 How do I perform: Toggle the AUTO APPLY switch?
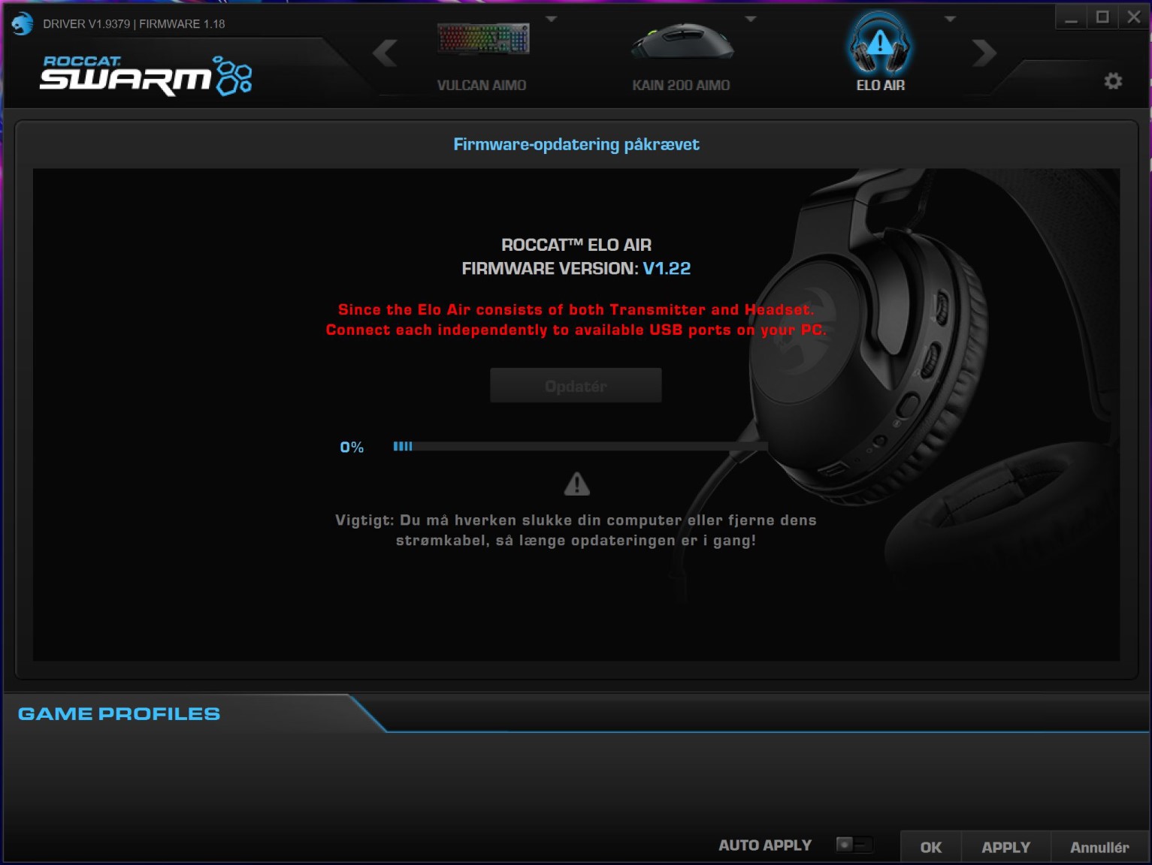tap(854, 845)
